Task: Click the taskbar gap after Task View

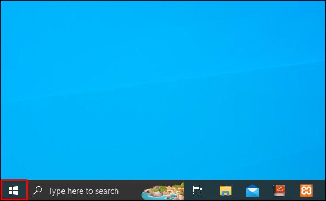Action: [x=211, y=191]
